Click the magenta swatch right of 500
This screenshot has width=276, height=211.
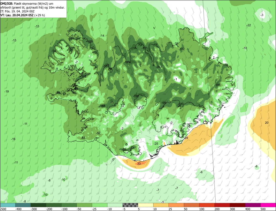[268, 205]
